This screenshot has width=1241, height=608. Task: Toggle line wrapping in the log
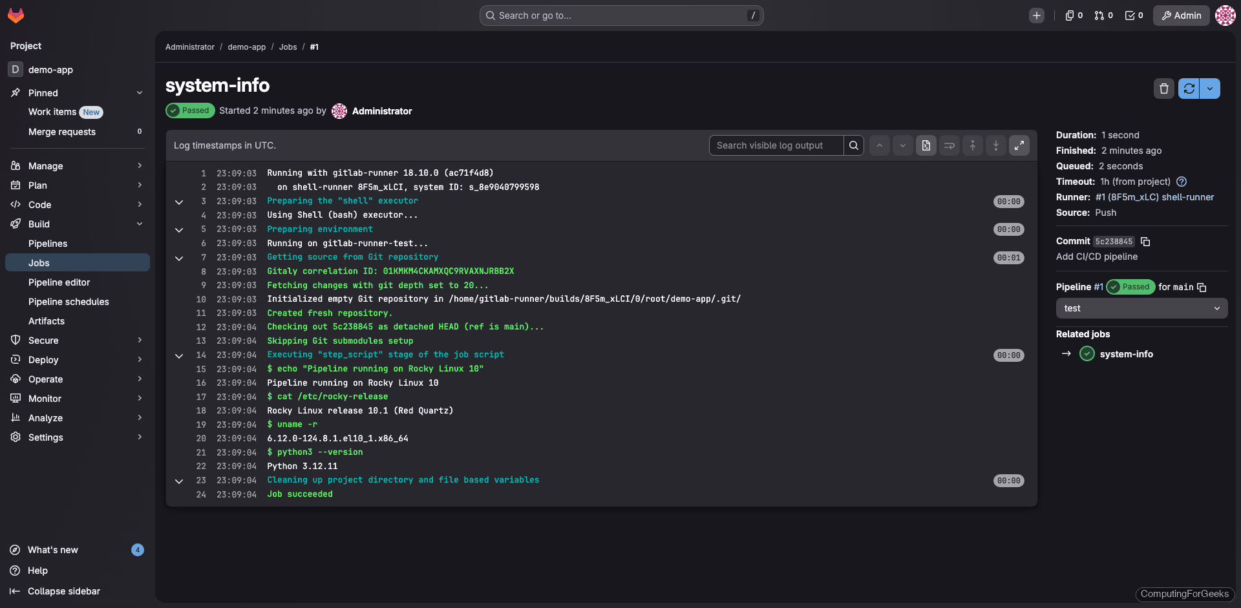click(x=949, y=145)
